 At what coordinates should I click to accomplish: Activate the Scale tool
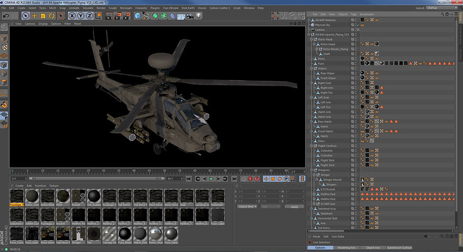pos(43,16)
